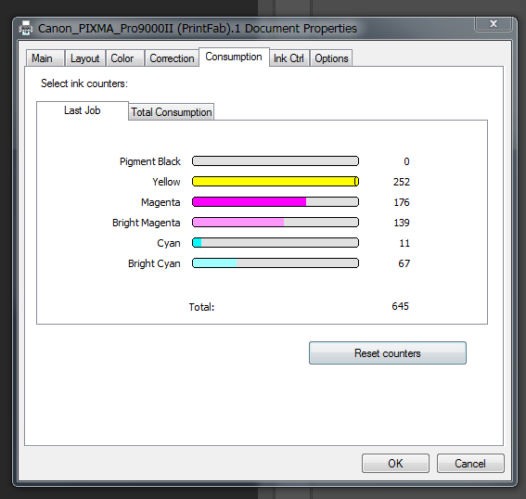
Task: Click the Cyan value 11
Action: coord(404,243)
